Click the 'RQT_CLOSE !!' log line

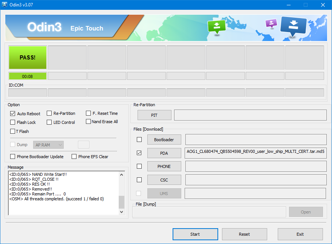coord(34,179)
